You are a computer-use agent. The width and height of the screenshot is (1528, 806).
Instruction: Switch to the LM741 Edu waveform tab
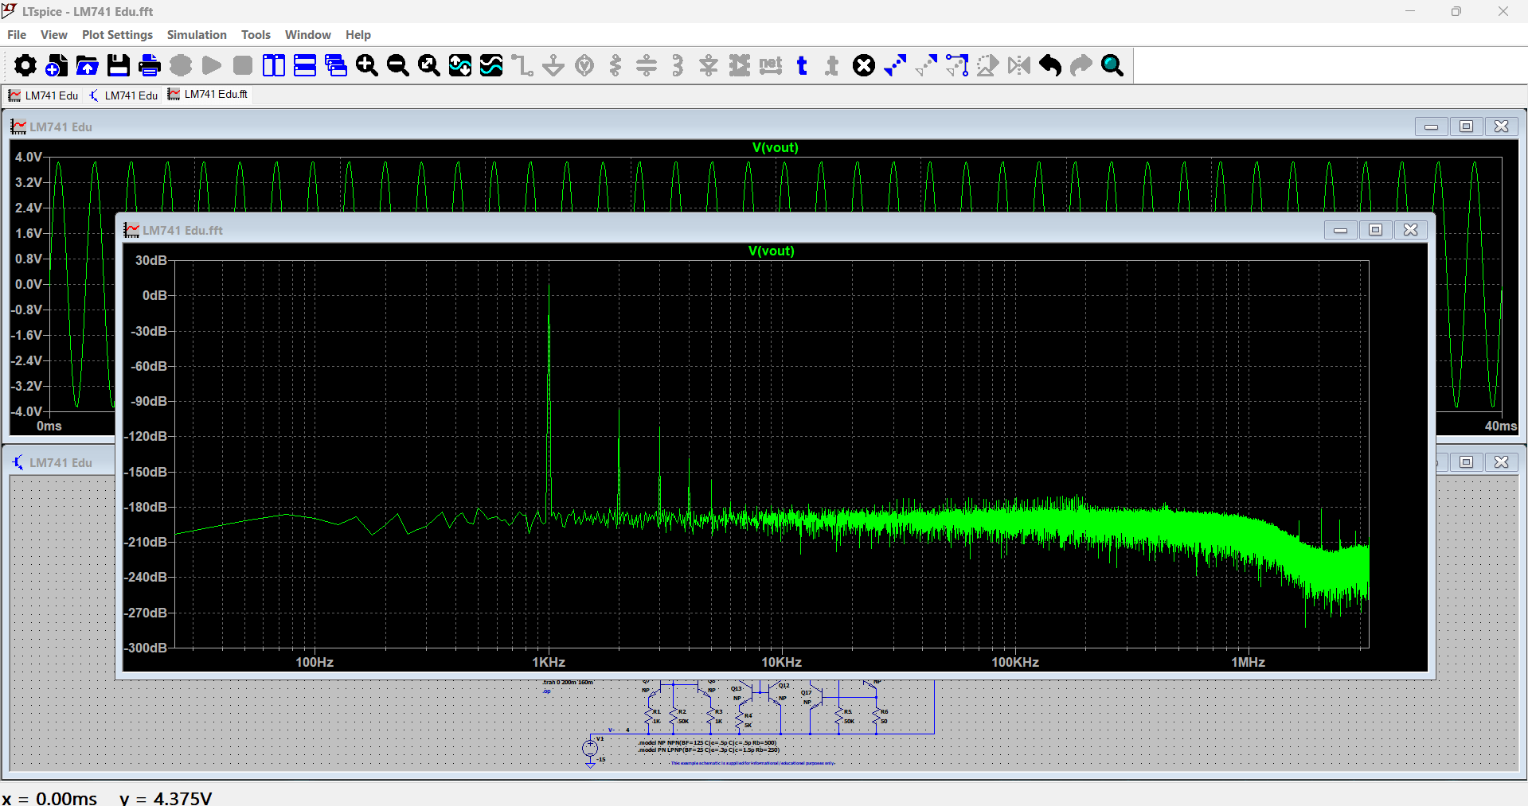click(x=44, y=95)
